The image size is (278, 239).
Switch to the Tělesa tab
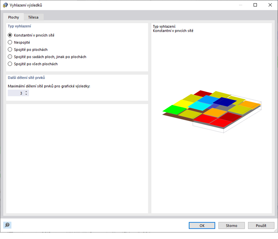pyautogui.click(x=33, y=17)
